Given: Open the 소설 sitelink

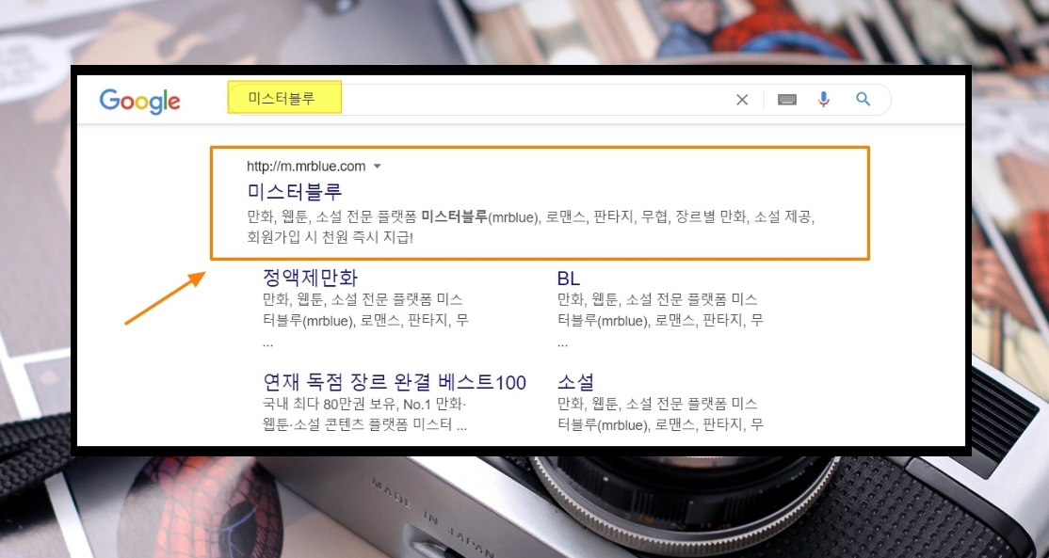Looking at the screenshot, I should click(575, 382).
